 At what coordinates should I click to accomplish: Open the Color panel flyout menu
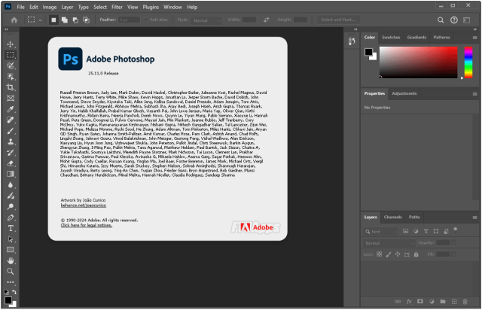(474, 38)
